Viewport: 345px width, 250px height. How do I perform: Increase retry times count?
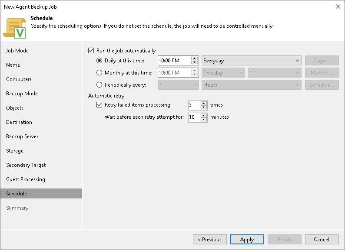(204, 103)
